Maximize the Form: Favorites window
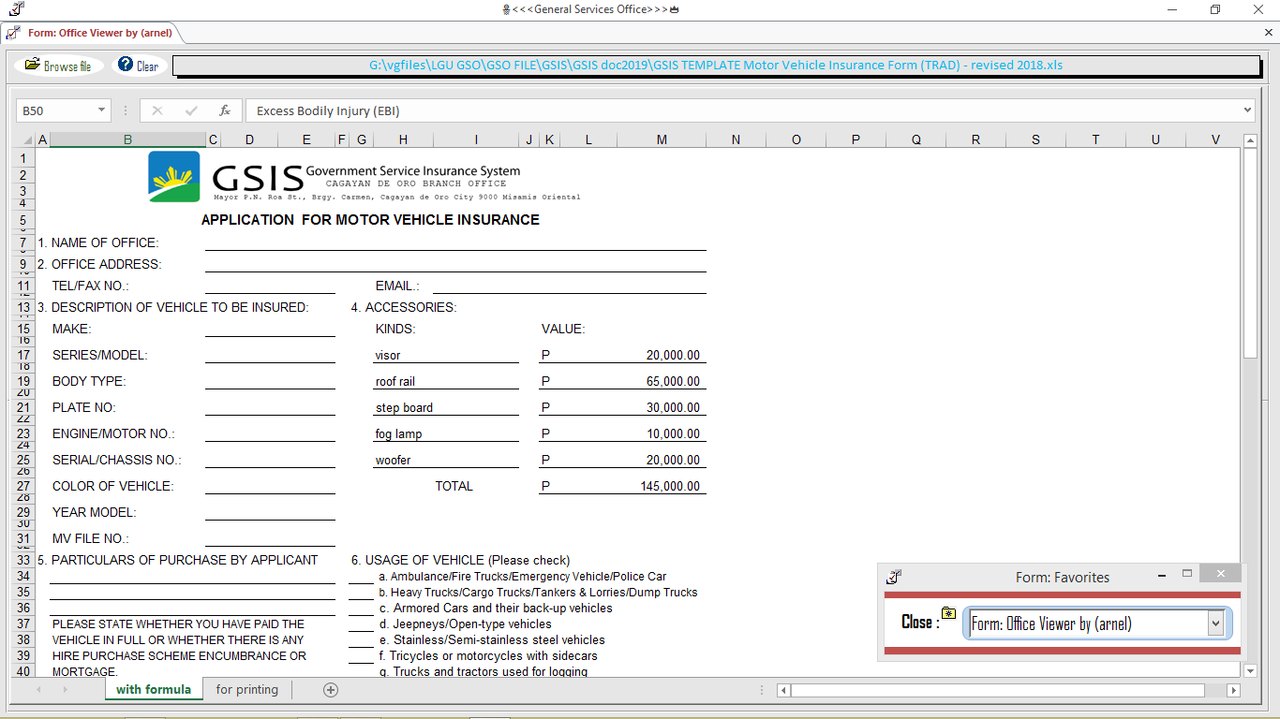The width and height of the screenshot is (1280, 719). [x=1187, y=574]
